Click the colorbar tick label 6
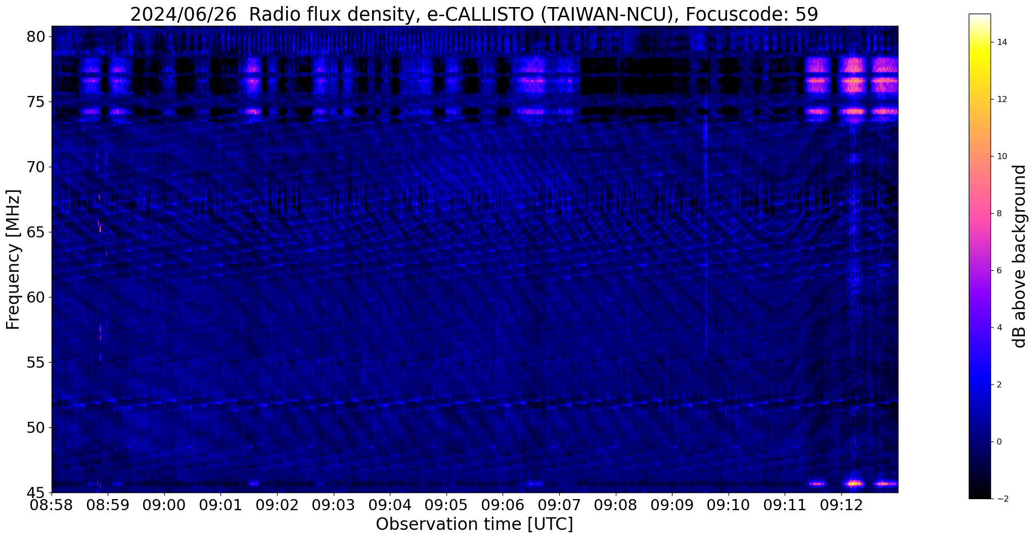Screen dimensions: 1035x539 [998, 270]
